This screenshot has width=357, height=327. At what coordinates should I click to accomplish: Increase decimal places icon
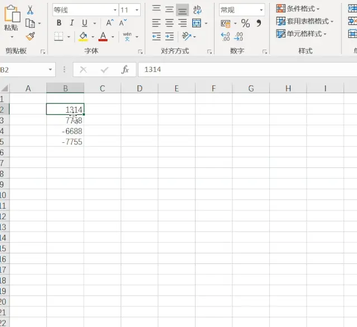pyautogui.click(x=225, y=36)
